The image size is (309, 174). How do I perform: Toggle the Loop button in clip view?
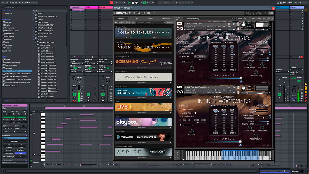15,117
